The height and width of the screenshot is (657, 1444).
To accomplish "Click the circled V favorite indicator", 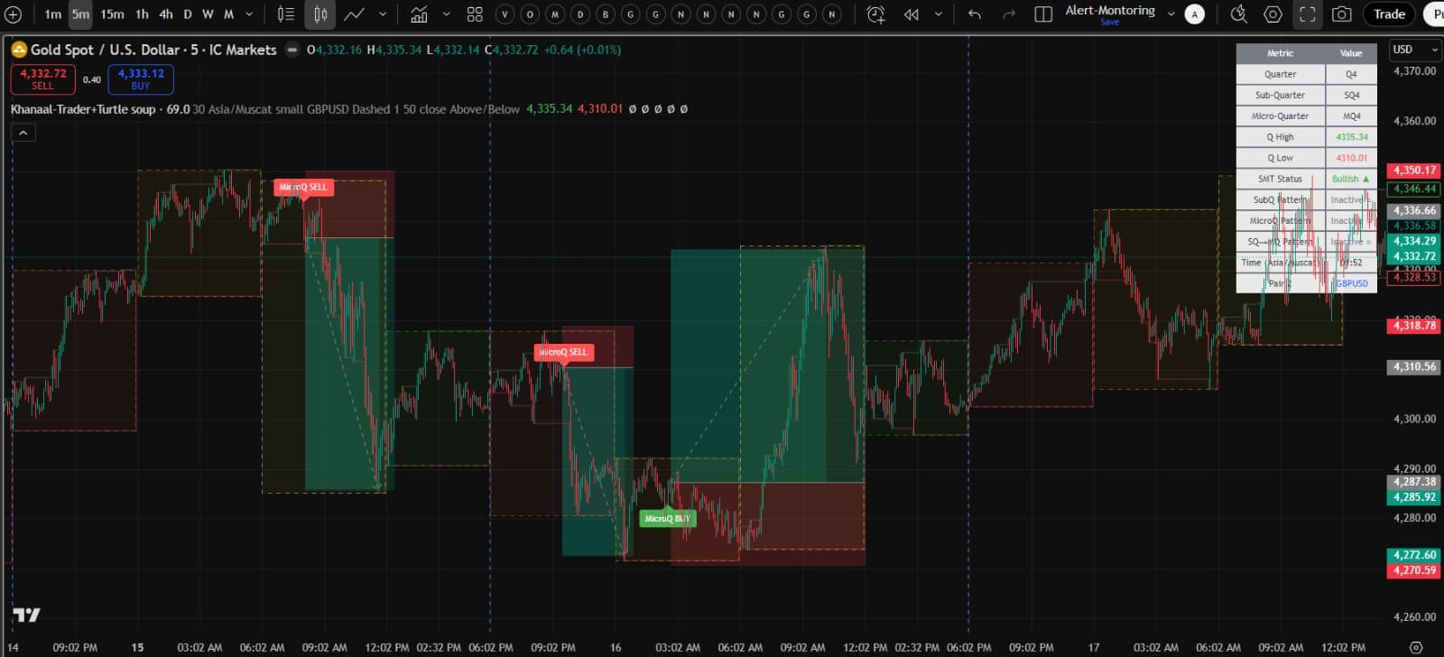I will (504, 14).
